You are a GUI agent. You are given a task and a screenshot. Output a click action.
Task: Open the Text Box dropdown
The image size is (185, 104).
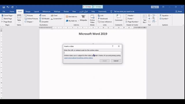145,19
